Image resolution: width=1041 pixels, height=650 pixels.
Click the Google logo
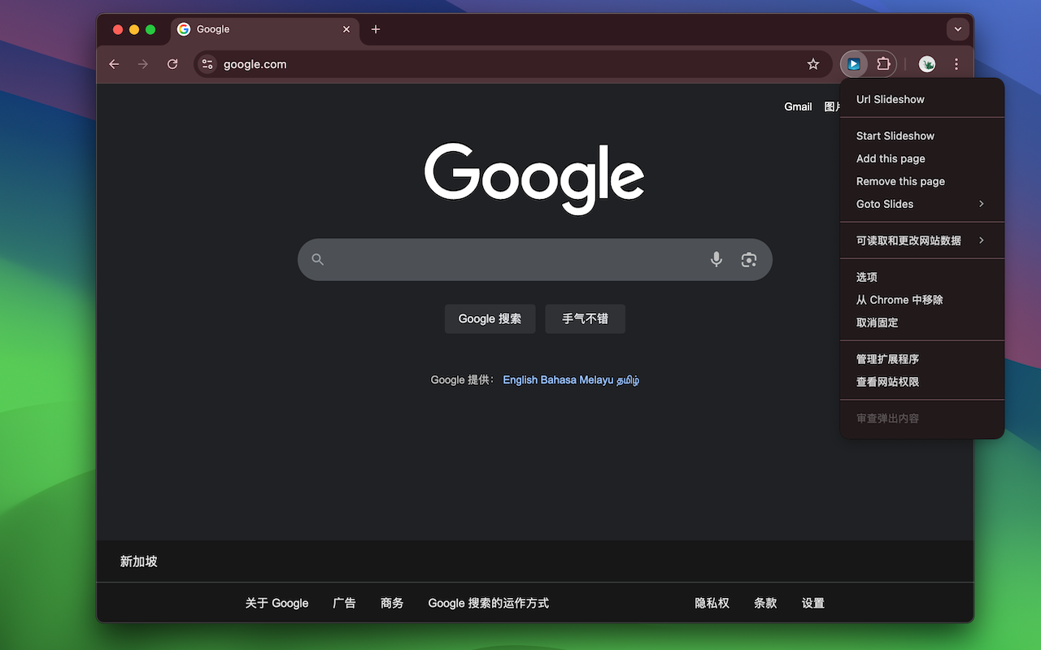(534, 179)
